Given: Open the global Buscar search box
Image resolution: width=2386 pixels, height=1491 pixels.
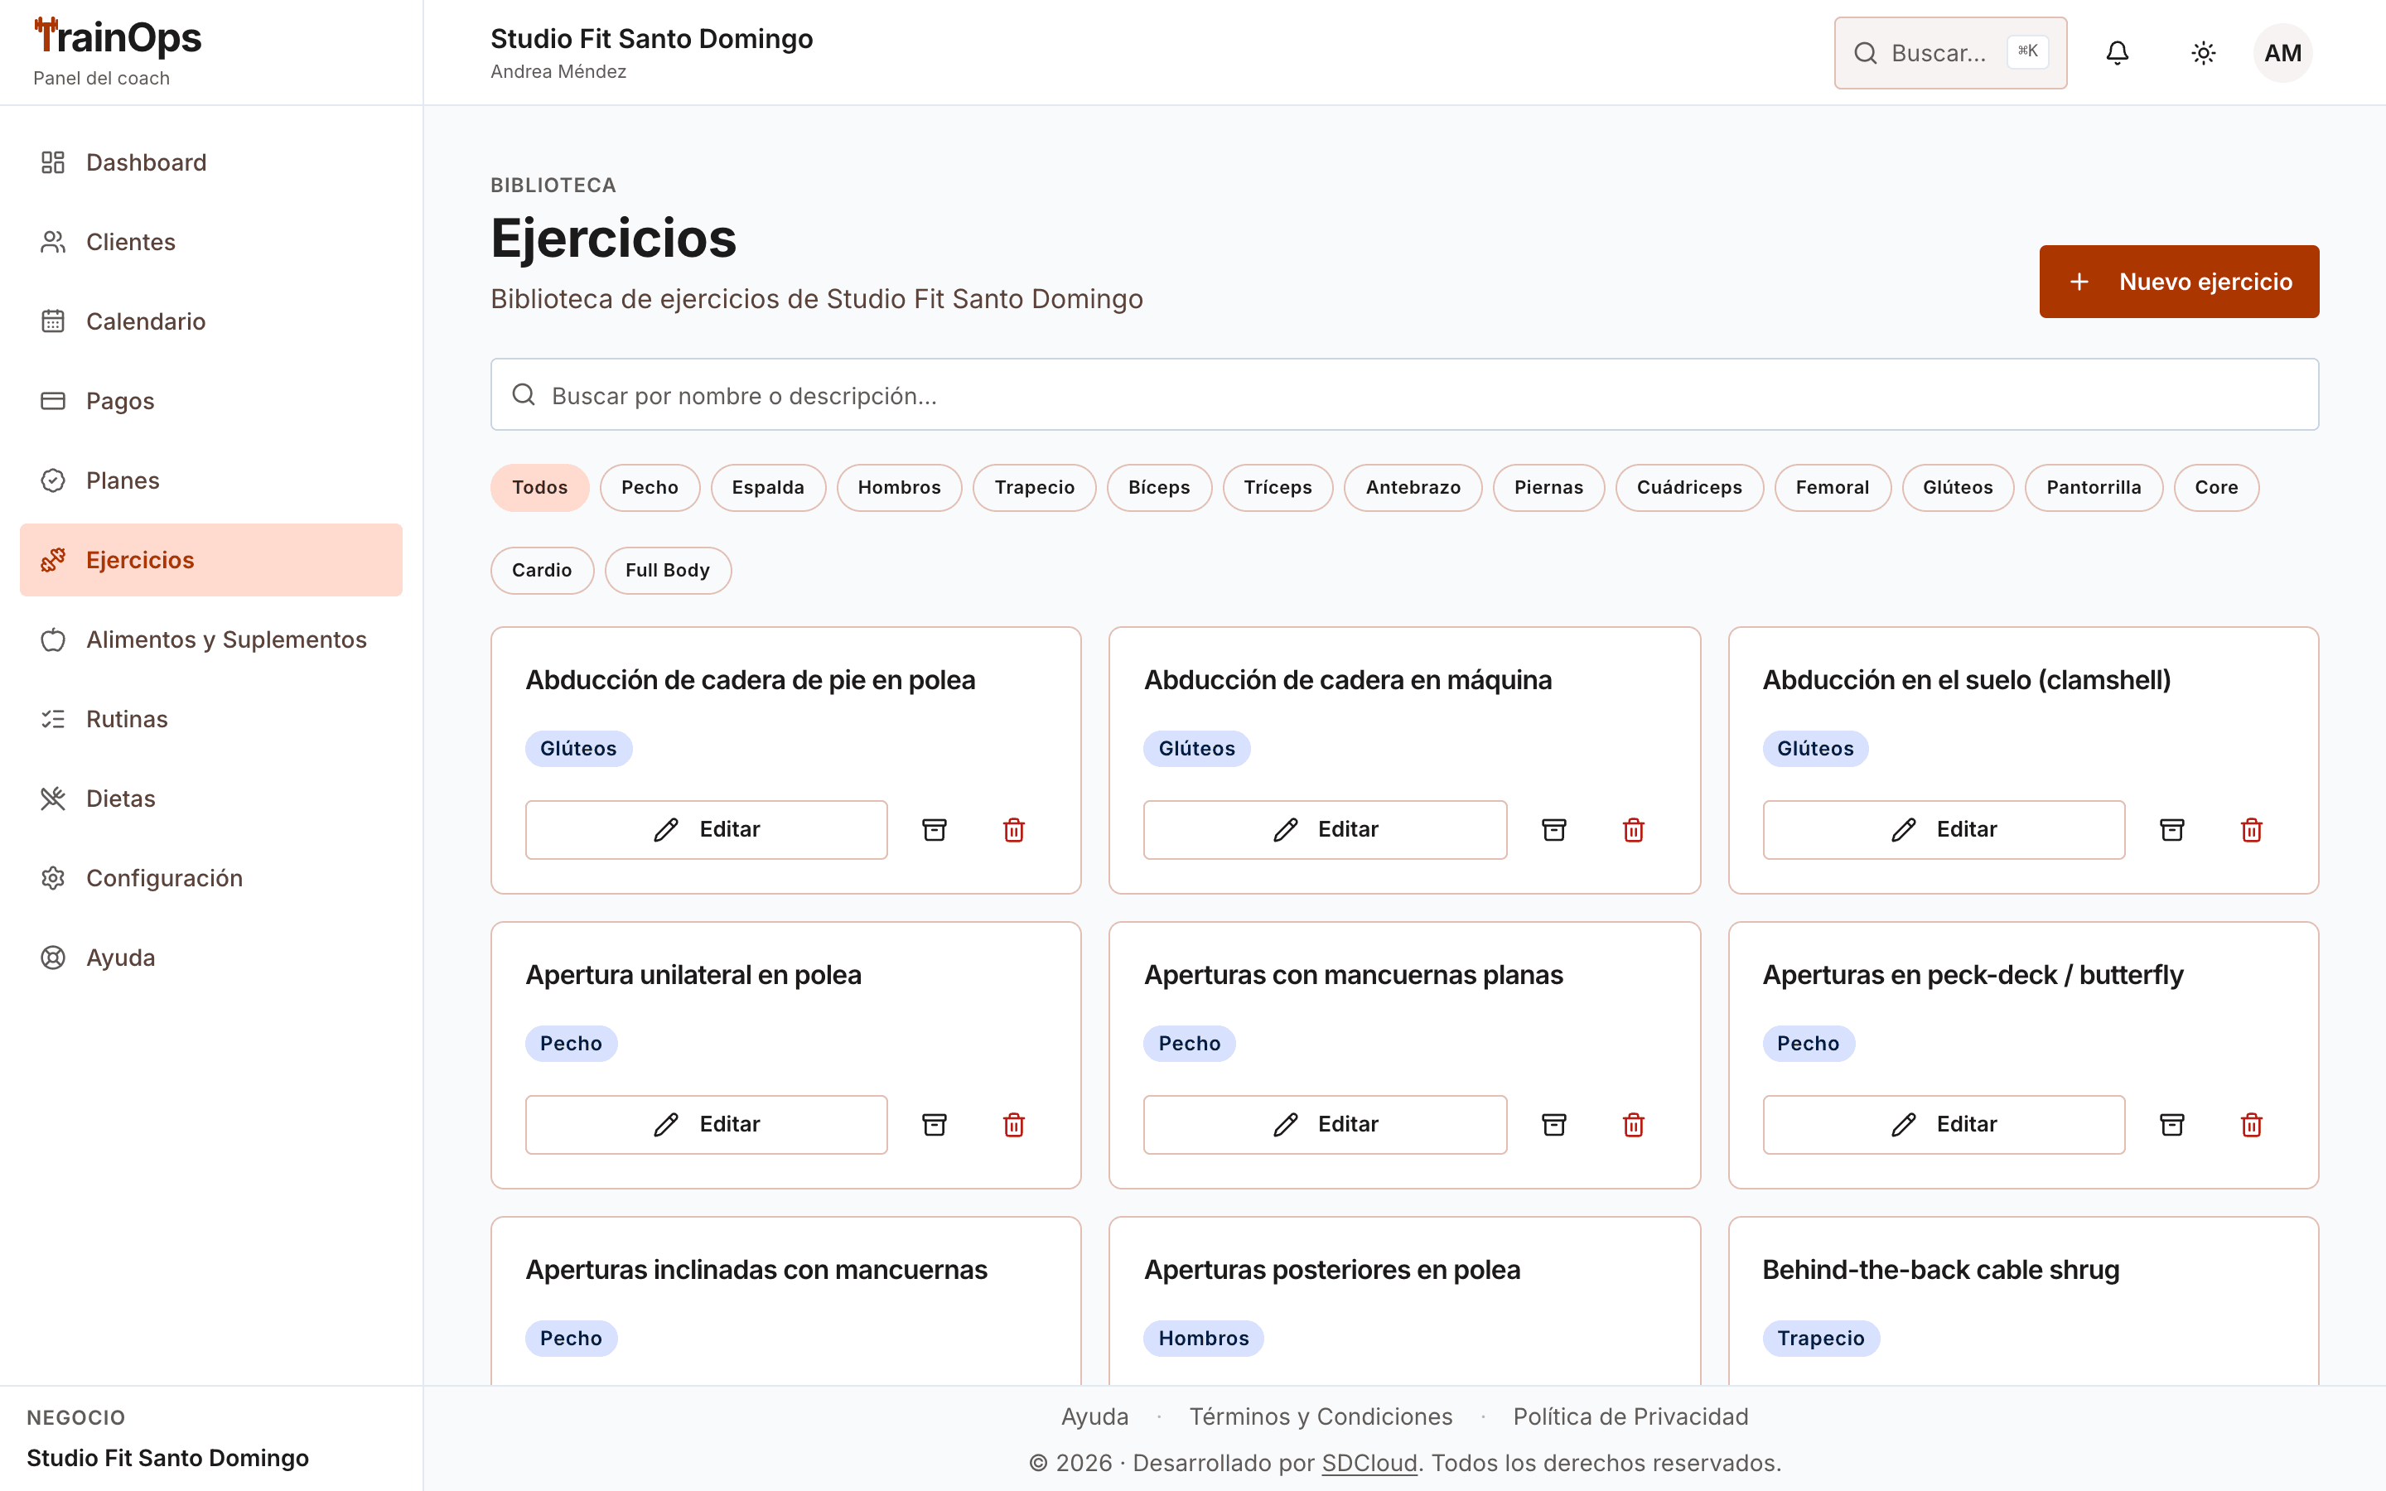Looking at the screenshot, I should [x=1950, y=53].
